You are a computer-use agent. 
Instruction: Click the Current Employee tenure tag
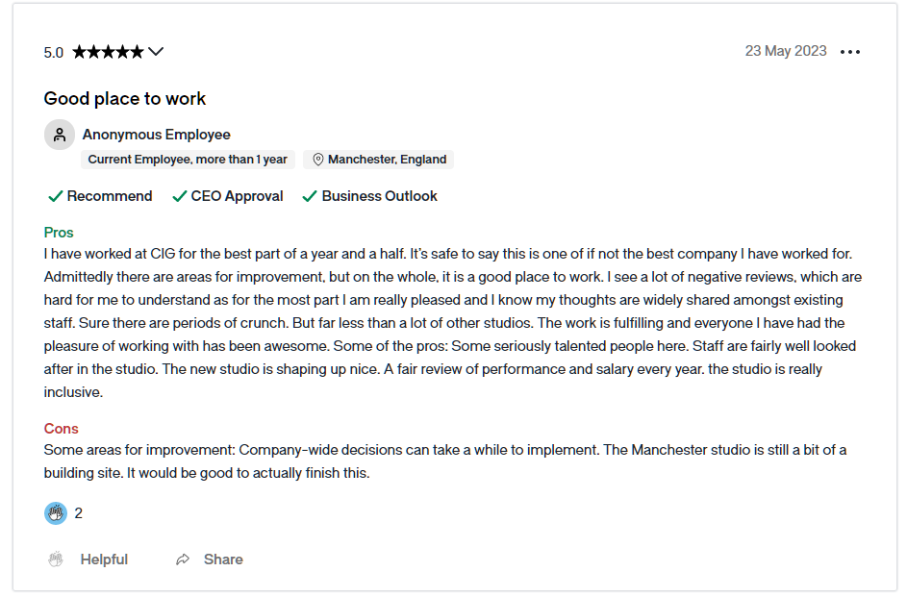pyautogui.click(x=188, y=160)
